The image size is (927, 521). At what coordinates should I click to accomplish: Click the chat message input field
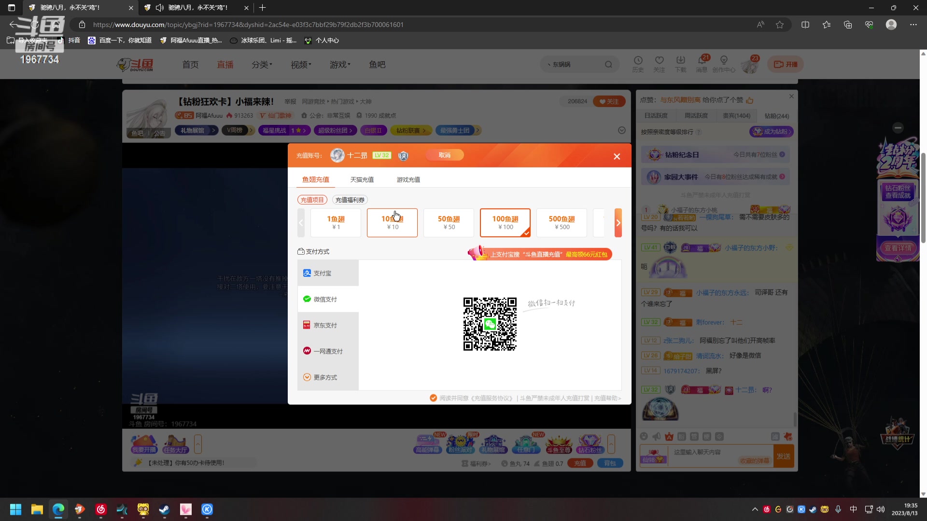point(705,452)
